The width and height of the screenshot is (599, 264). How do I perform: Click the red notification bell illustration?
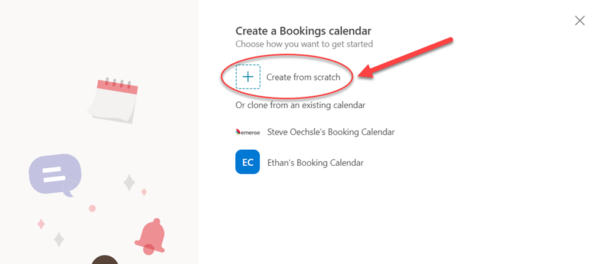pos(151,237)
